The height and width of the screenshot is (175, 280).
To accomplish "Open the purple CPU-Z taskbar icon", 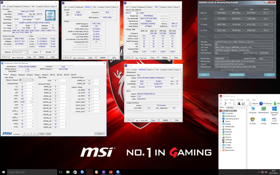I will pos(104,172).
